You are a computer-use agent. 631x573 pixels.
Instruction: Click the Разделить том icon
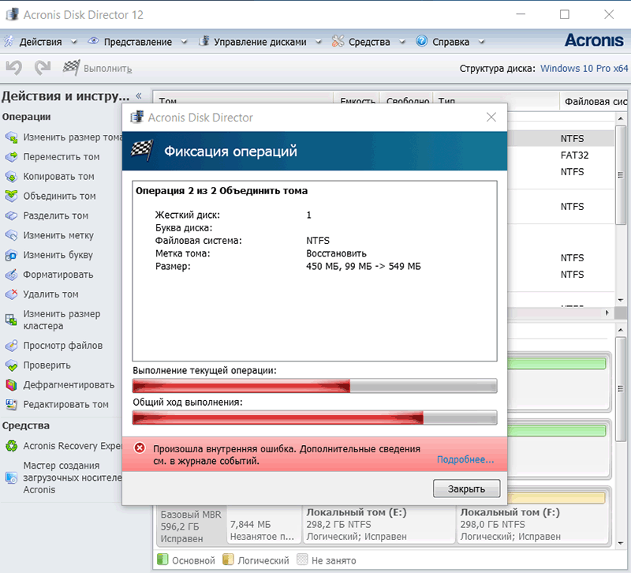(11, 215)
